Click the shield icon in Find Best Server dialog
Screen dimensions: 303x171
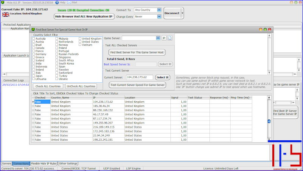tap(33, 30)
